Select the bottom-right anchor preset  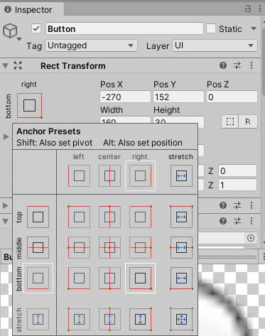(140, 278)
